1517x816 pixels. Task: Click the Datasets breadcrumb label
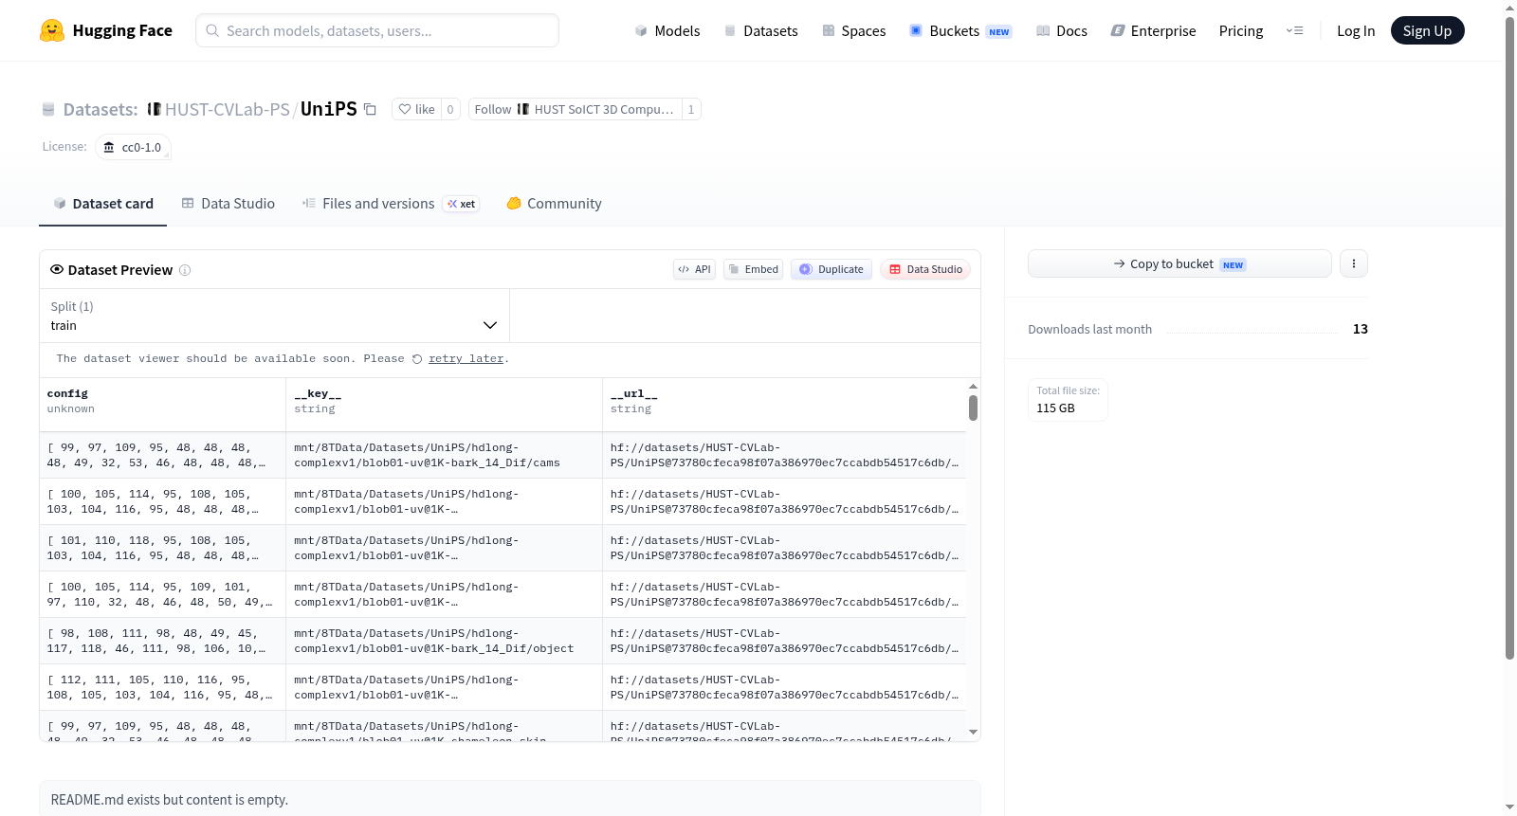(x=101, y=110)
